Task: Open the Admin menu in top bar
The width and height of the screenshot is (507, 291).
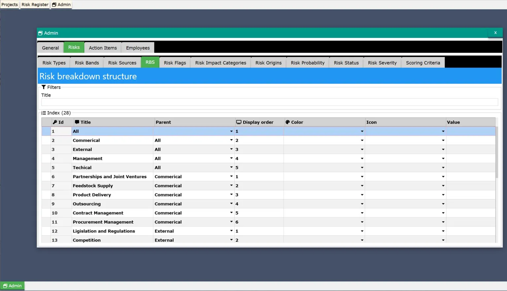Action: (x=61, y=5)
